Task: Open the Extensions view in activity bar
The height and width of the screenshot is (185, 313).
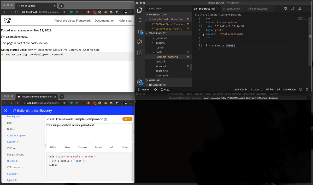Action: pyautogui.click(x=140, y=53)
